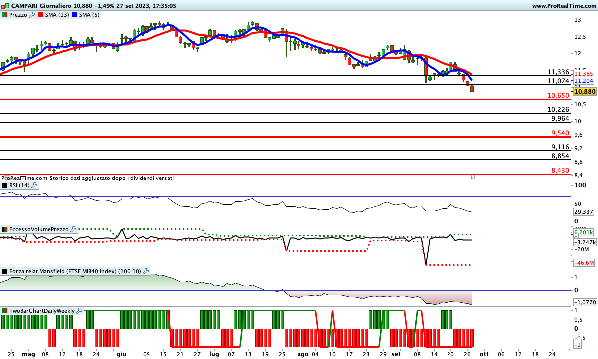Image resolution: width=598 pixels, height=359 pixels.
Task: Select the EccessoVolumePrezzo indicator label
Action: (39, 229)
